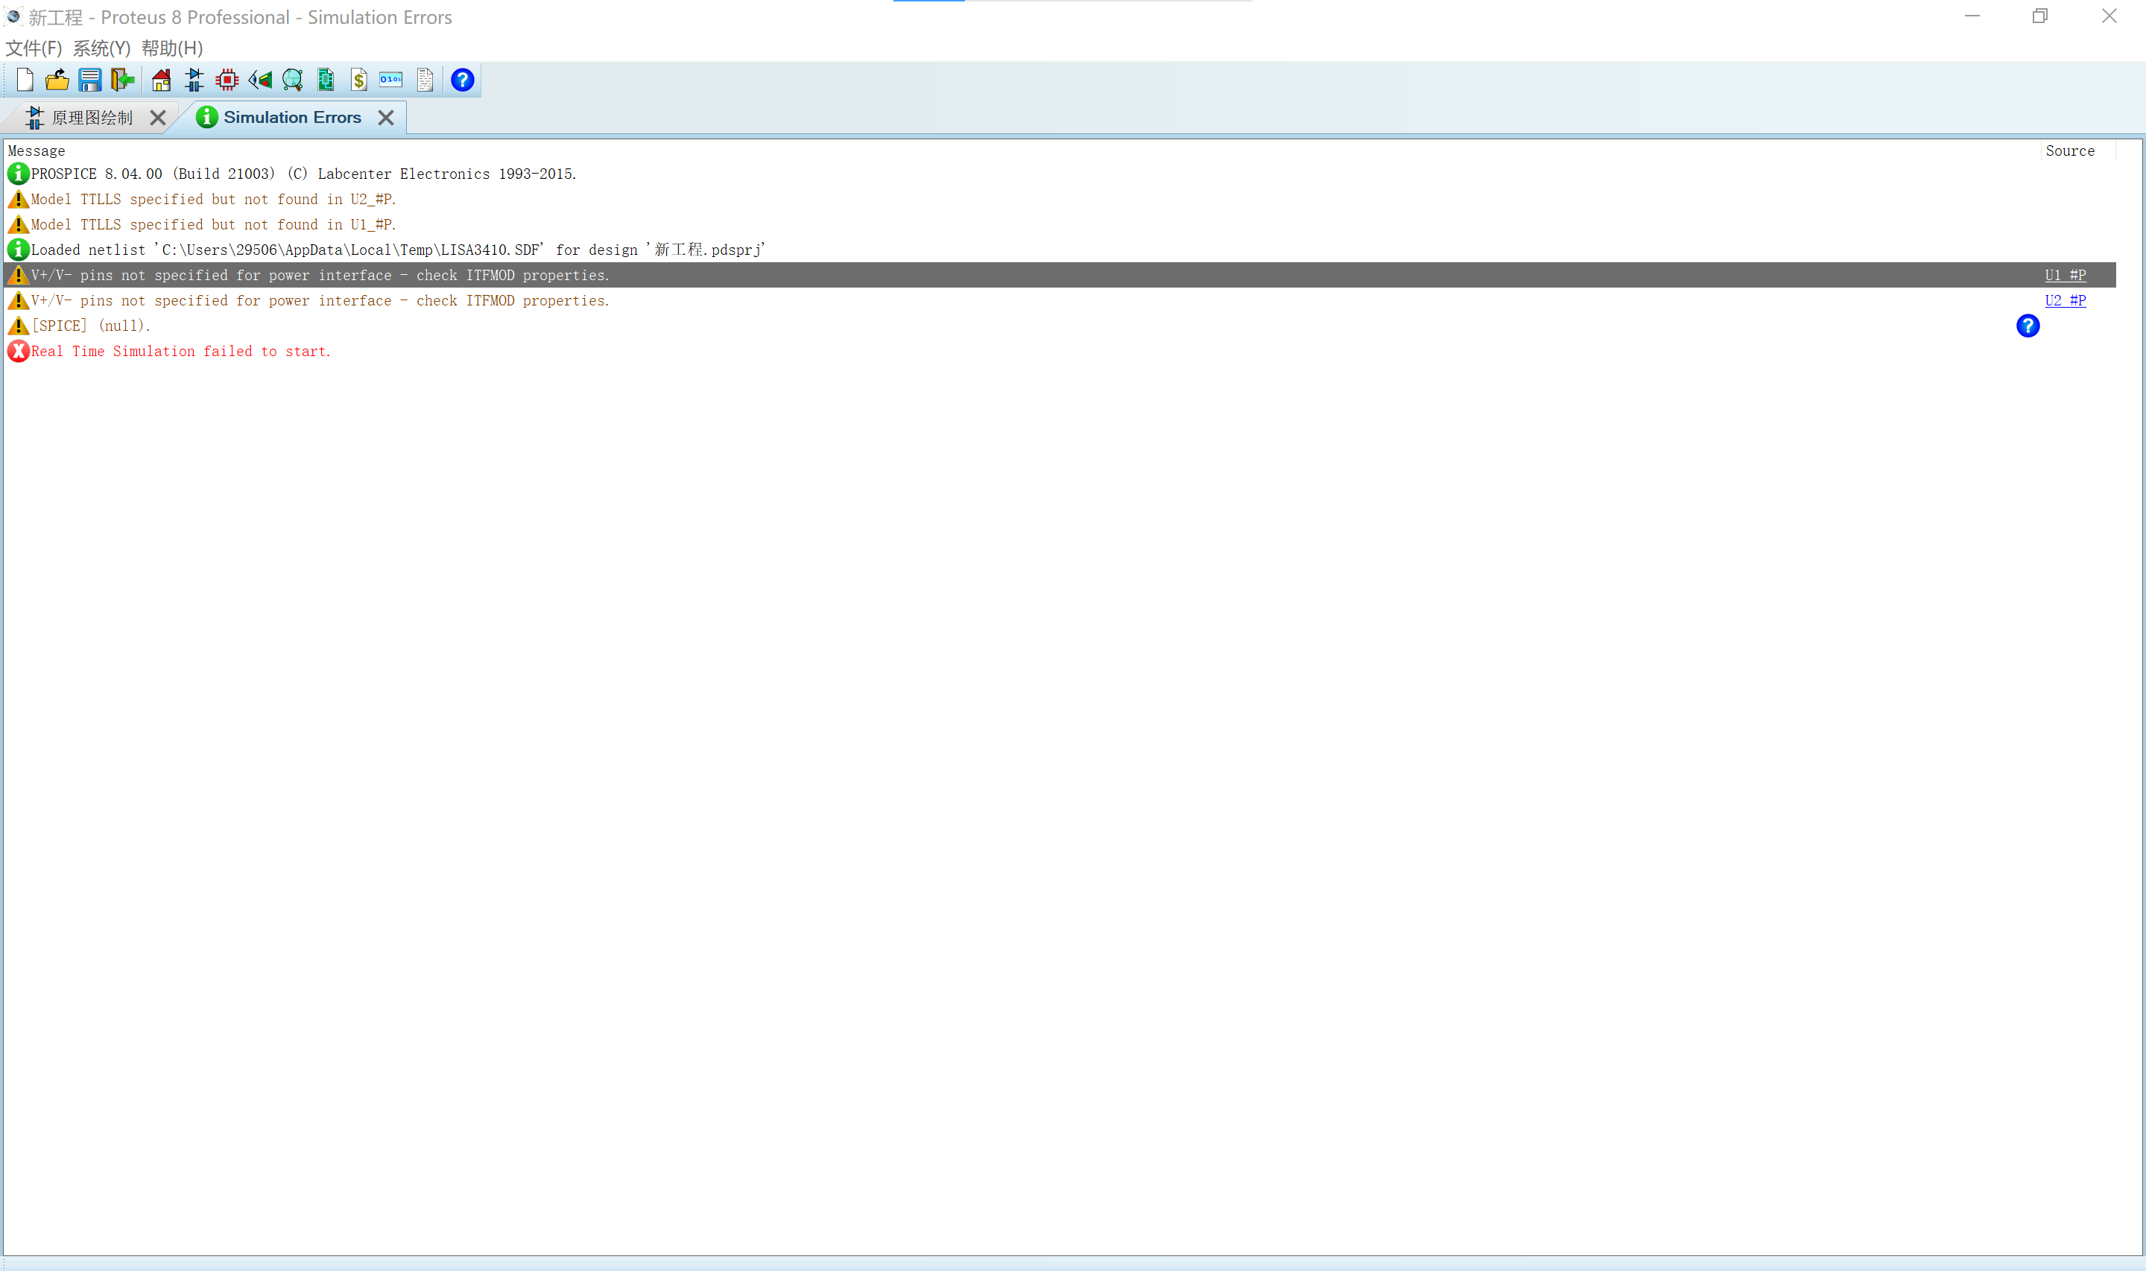Click the Source column header
The width and height of the screenshot is (2146, 1271).
pos(2070,150)
